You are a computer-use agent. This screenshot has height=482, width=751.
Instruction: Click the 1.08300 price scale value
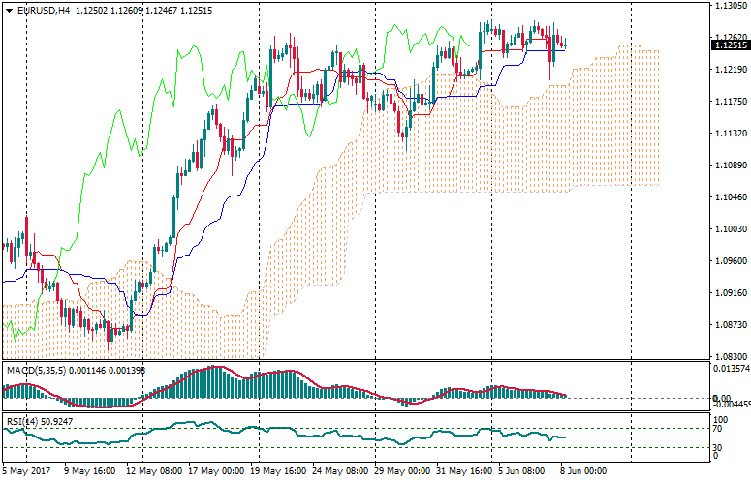pos(727,356)
